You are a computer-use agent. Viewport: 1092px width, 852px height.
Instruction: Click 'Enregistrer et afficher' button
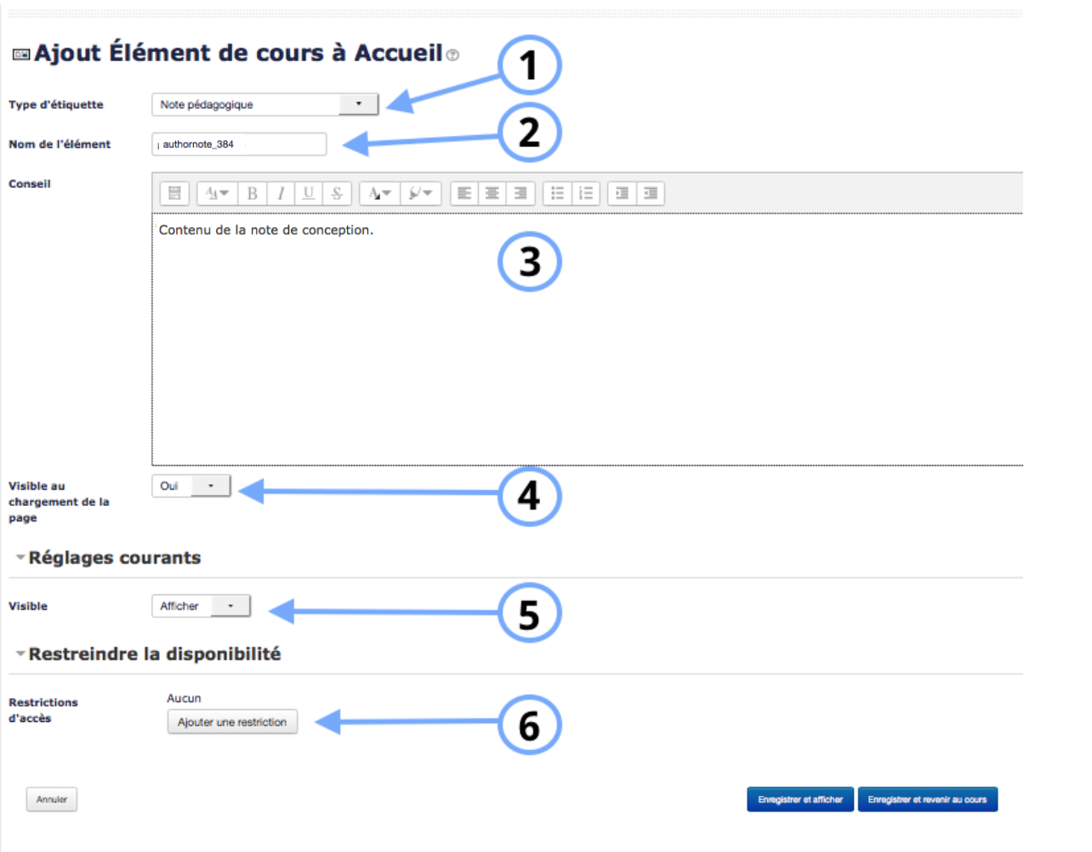pyautogui.click(x=799, y=799)
